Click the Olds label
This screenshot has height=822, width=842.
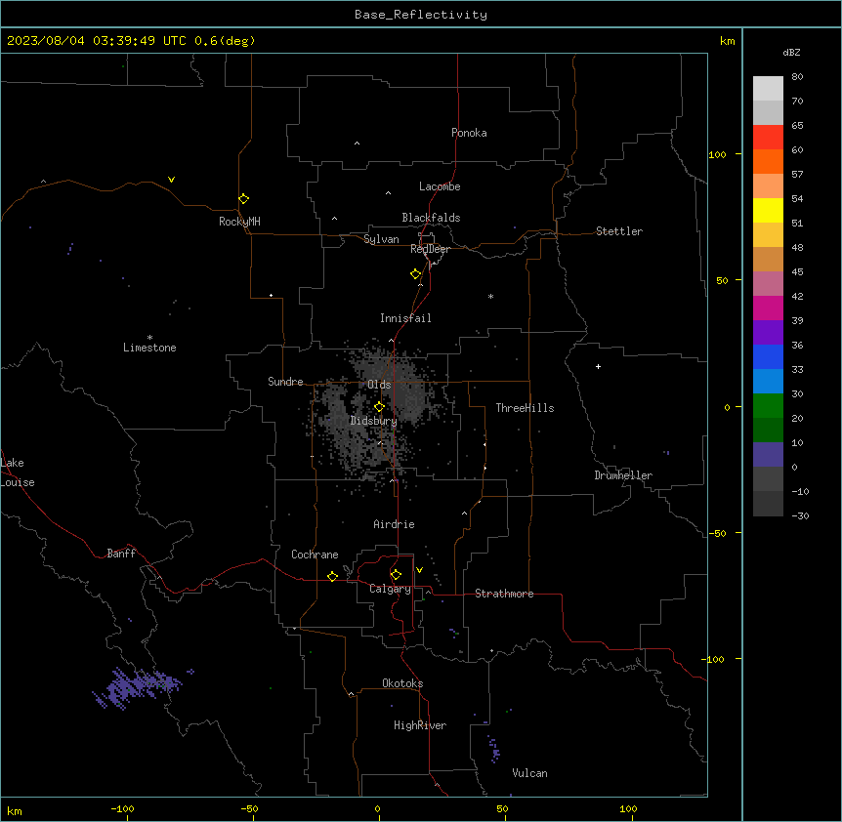379,385
